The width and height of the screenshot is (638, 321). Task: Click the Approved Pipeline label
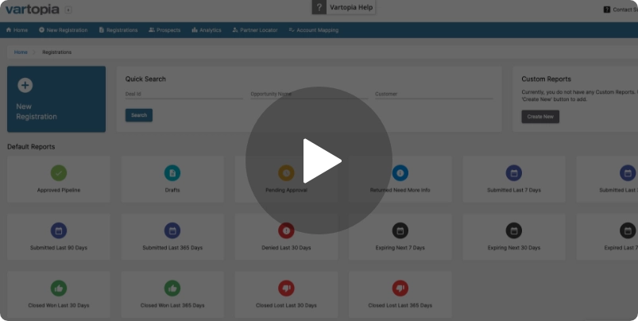(x=59, y=190)
